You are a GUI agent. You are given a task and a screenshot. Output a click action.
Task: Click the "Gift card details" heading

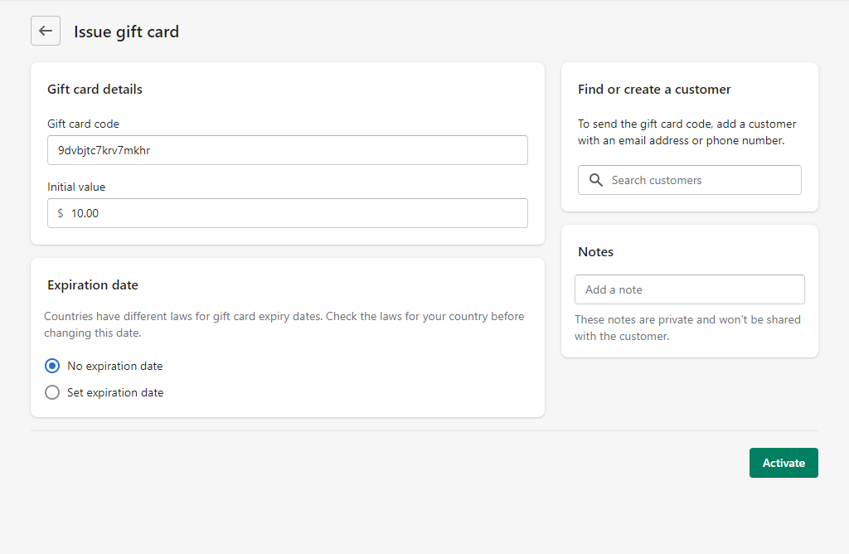[95, 89]
